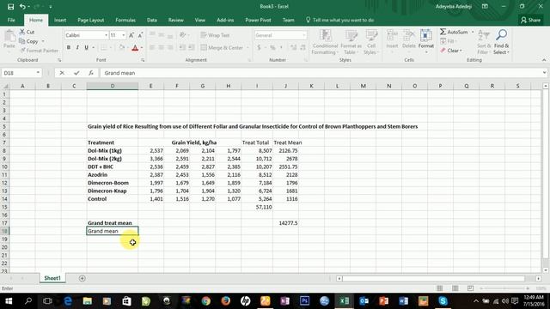Open the General number format dropdown
Viewport: 550px width, 309px height.
[x=303, y=35]
